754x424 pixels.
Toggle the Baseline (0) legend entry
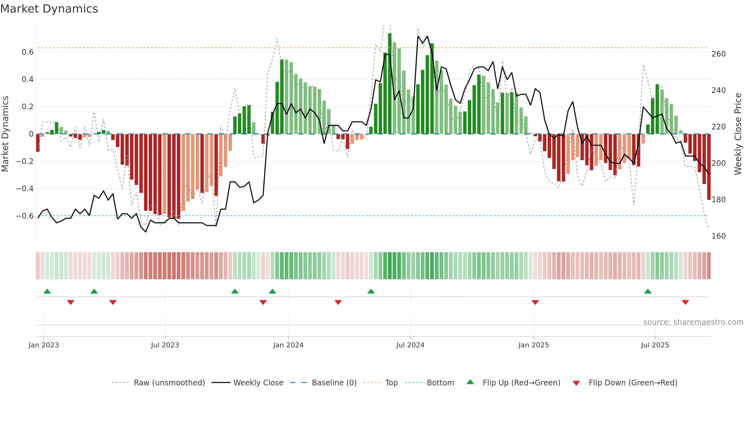[x=323, y=383]
